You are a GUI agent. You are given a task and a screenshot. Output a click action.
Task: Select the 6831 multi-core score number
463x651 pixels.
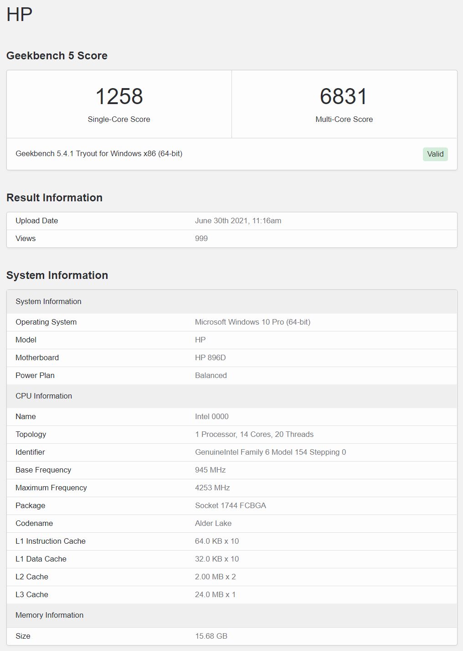344,96
